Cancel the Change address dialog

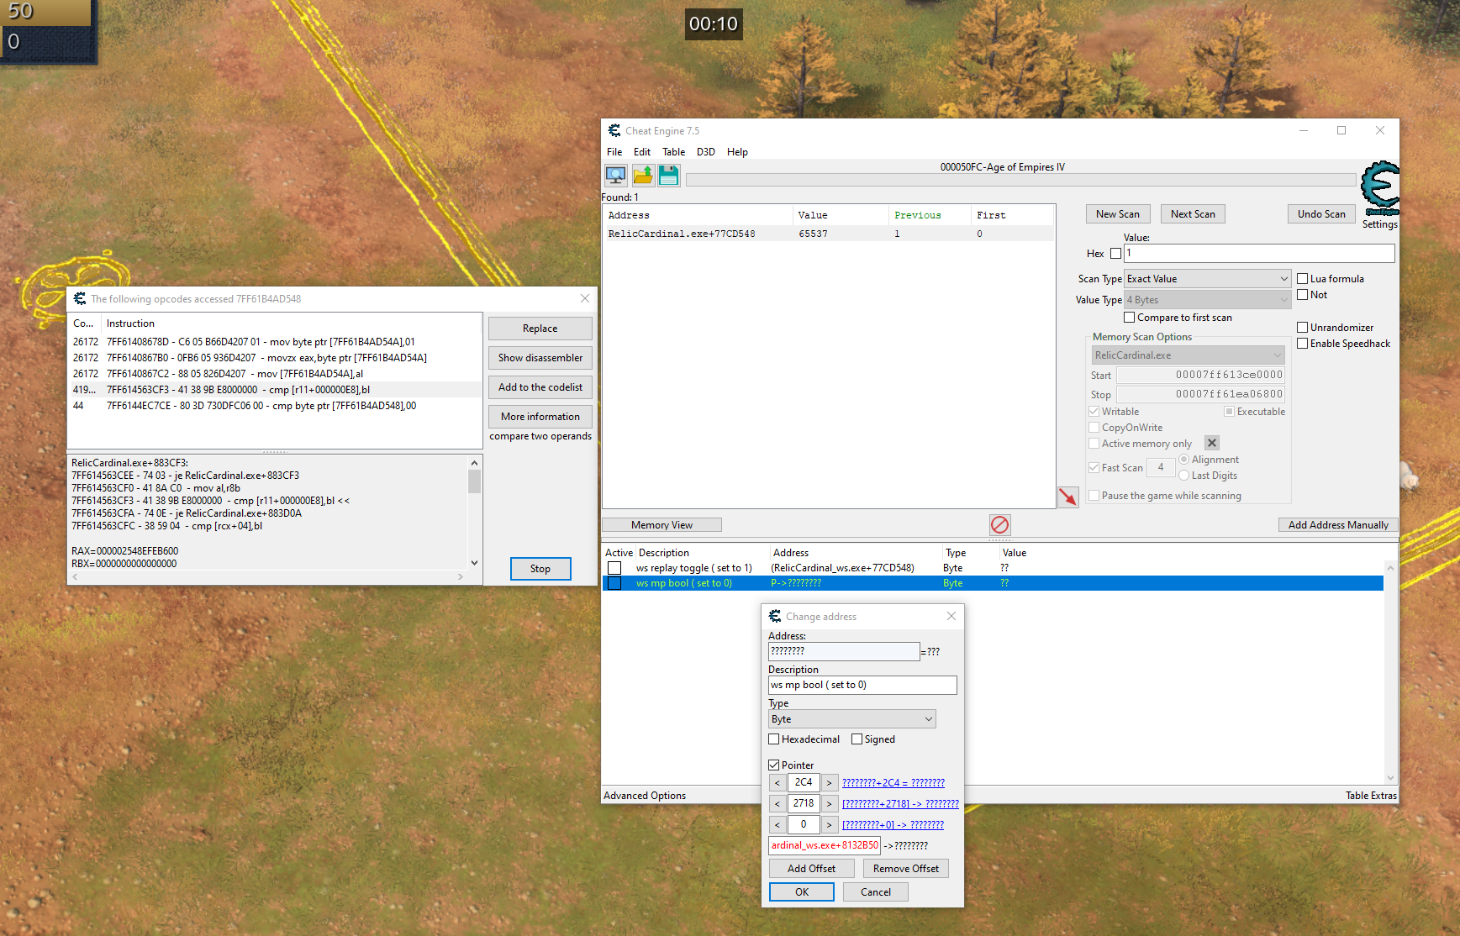tap(875, 892)
